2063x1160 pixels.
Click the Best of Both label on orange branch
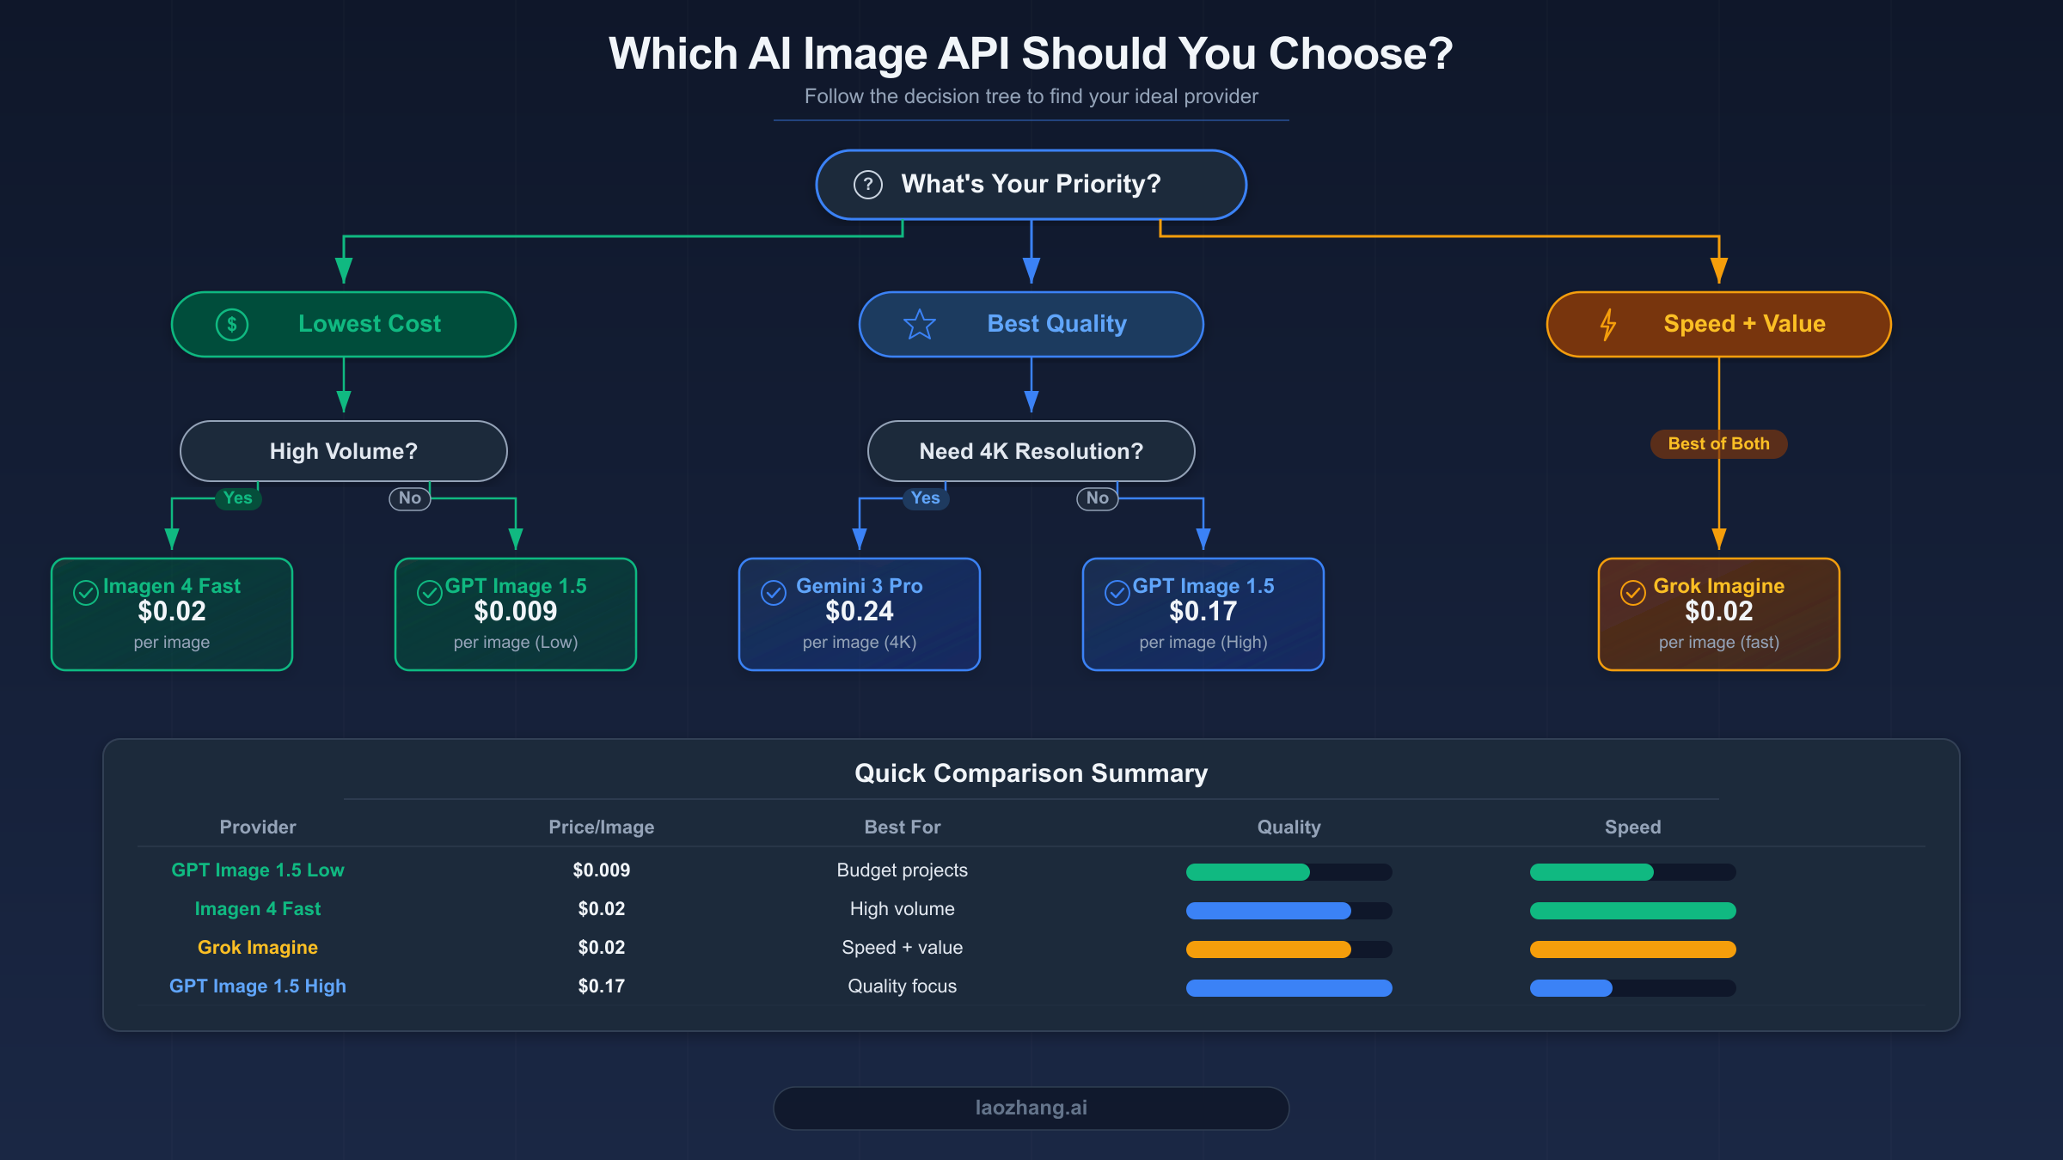tap(1717, 444)
